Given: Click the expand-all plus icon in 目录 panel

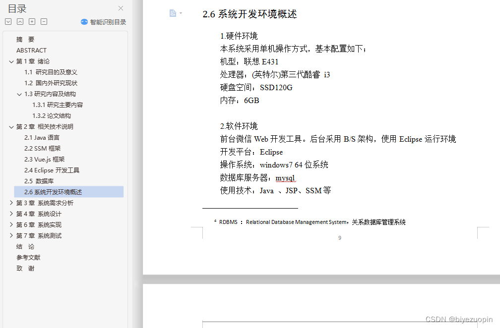Looking at the screenshot, I should (32, 21).
